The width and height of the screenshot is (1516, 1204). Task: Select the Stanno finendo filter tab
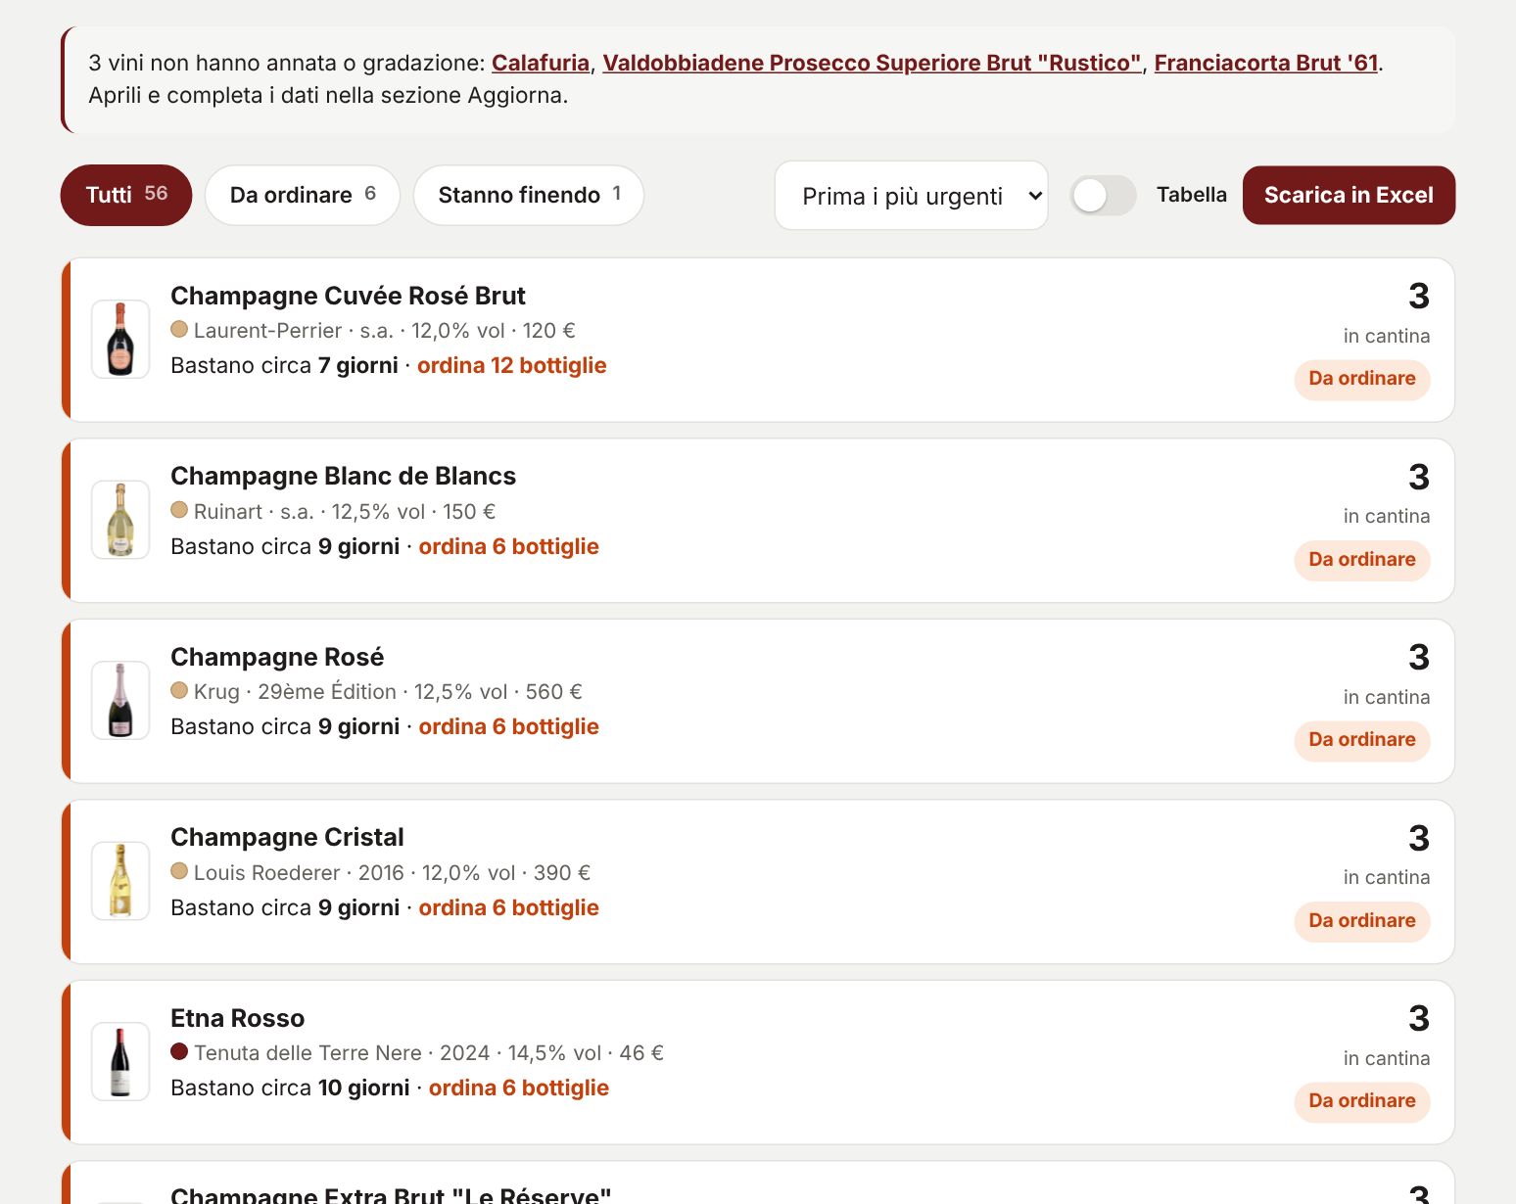pyautogui.click(x=529, y=195)
